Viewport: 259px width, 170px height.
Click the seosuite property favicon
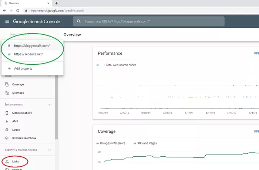click(9, 54)
